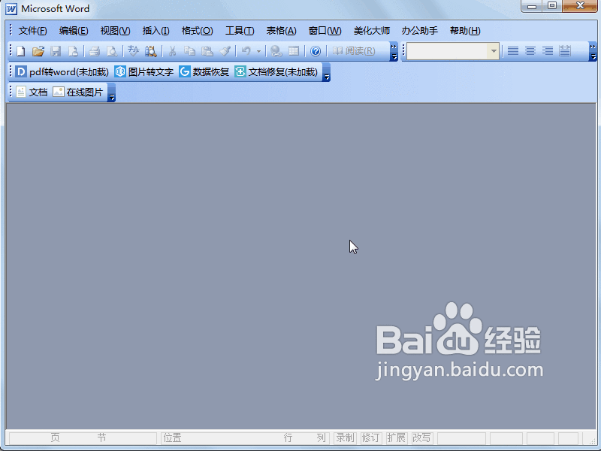Image resolution: width=601 pixels, height=451 pixels.
Task: Toggle track changes via 修订 indicator
Action: pyautogui.click(x=370, y=437)
